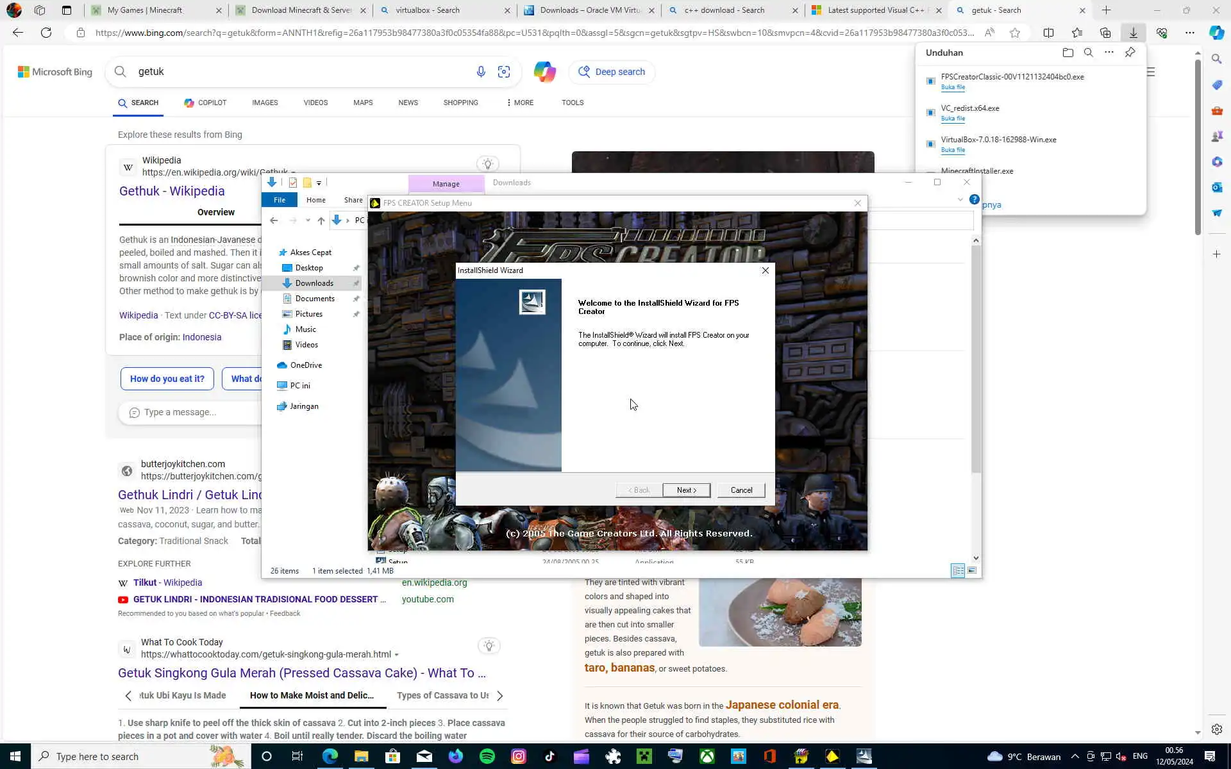Viewport: 1231px width, 769px height.
Task: Pin the Unduhan downloads panel
Action: coord(1130,53)
